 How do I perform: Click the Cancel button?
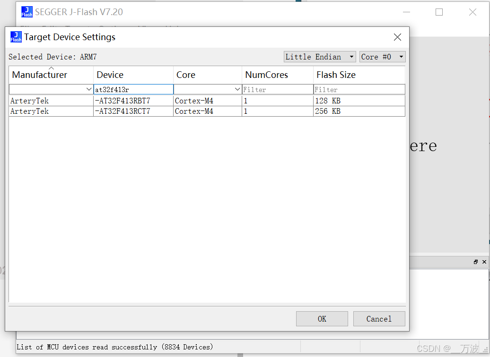(x=379, y=319)
